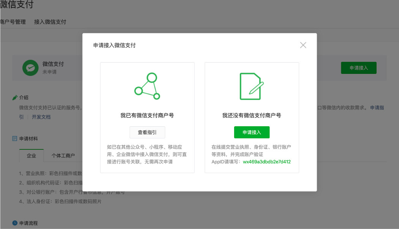Close the 申请接入微信支付 dialog
Screen dimensions: 399x229
click(x=303, y=45)
